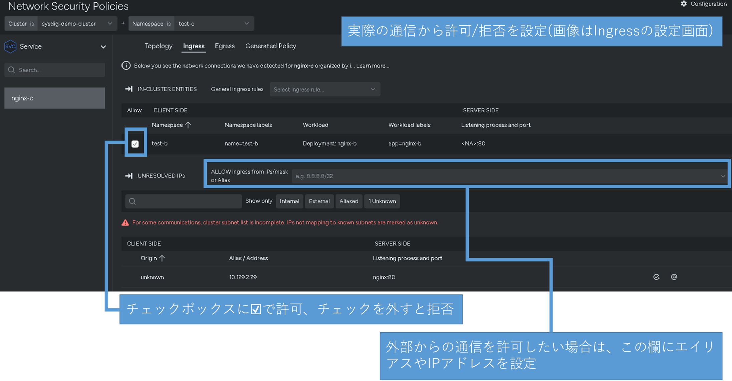Open the Namespace test-c dropdown

point(214,24)
